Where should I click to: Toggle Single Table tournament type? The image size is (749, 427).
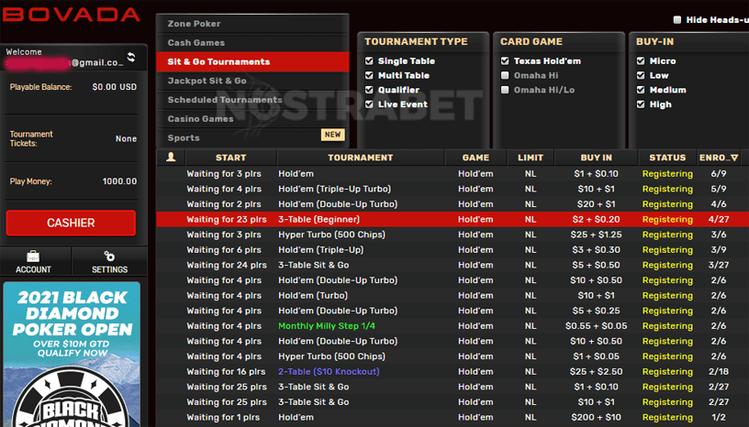click(369, 61)
